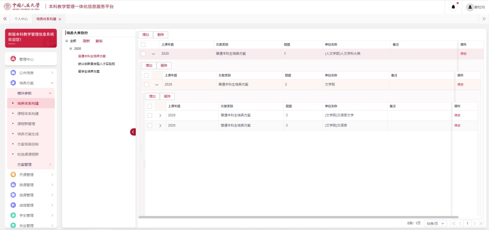489x230 pixels.
Task: Open the notification bell
Action: point(453,7)
